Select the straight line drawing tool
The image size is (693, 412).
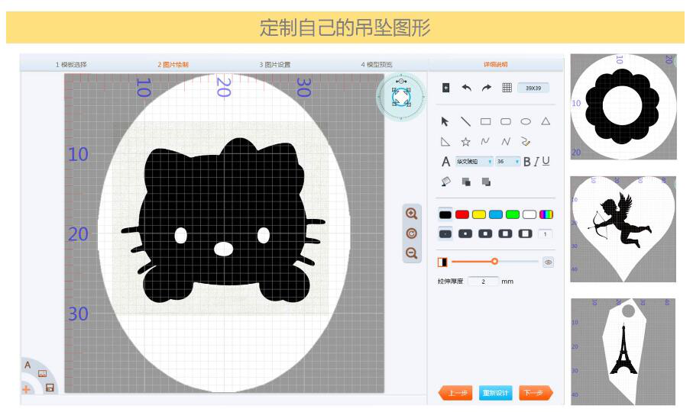point(465,121)
